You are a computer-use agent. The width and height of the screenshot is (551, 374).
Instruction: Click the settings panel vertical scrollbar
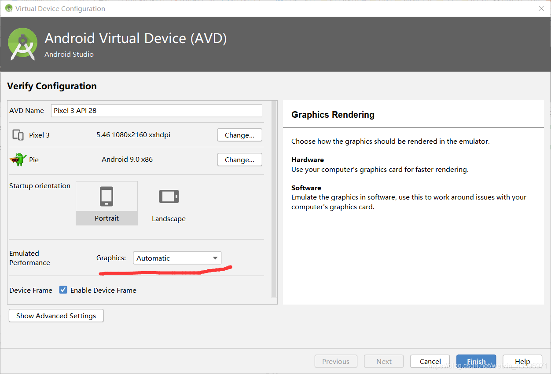click(274, 199)
